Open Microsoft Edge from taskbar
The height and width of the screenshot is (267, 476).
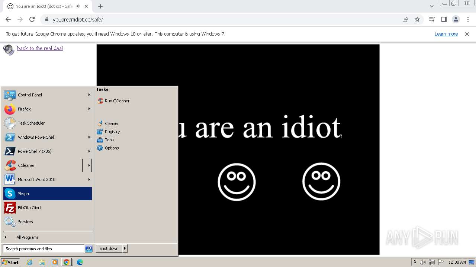click(x=80, y=262)
